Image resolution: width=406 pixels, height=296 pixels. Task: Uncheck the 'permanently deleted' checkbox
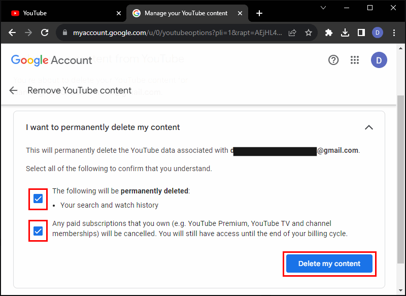pos(38,199)
